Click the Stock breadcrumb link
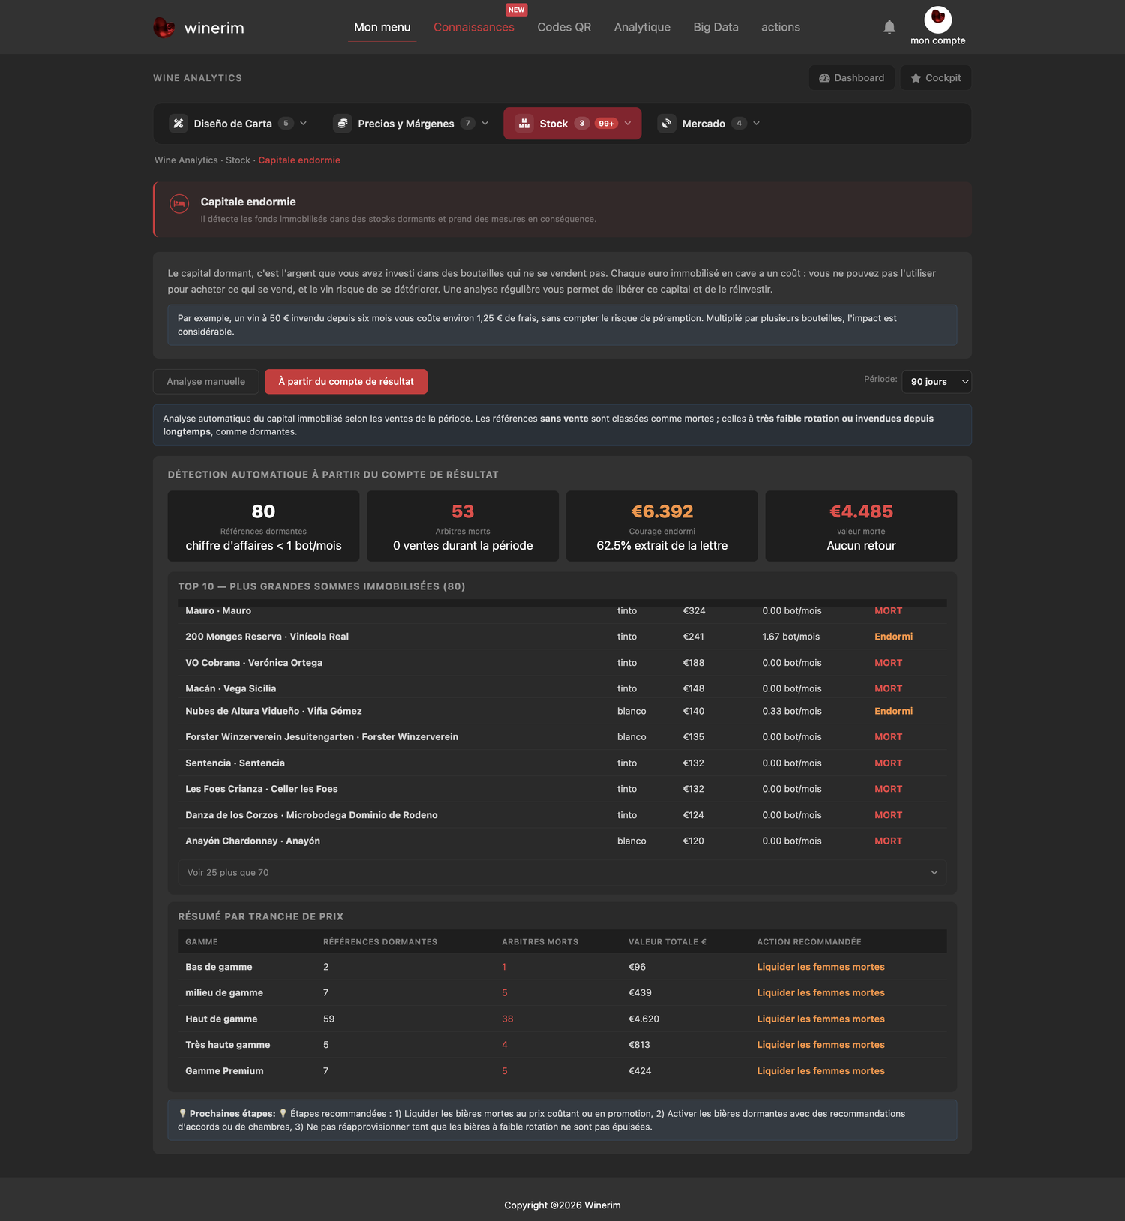 [x=238, y=160]
